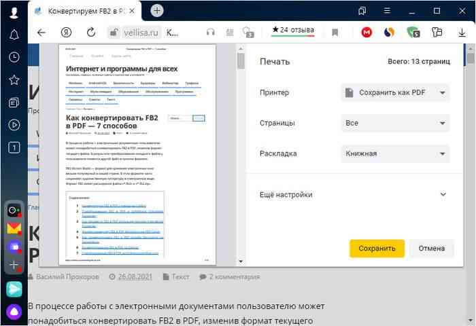Click the site lock protection icon
Image resolution: width=476 pixels, height=326 pixels.
coord(114,33)
